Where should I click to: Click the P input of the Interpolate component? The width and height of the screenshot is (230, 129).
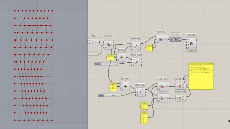pyautogui.click(x=188, y=45)
